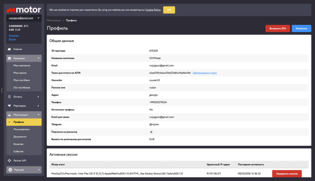The height and width of the screenshot is (181, 315).
Task: Open Мои промо menu item
Action: pyautogui.click(x=20, y=73)
